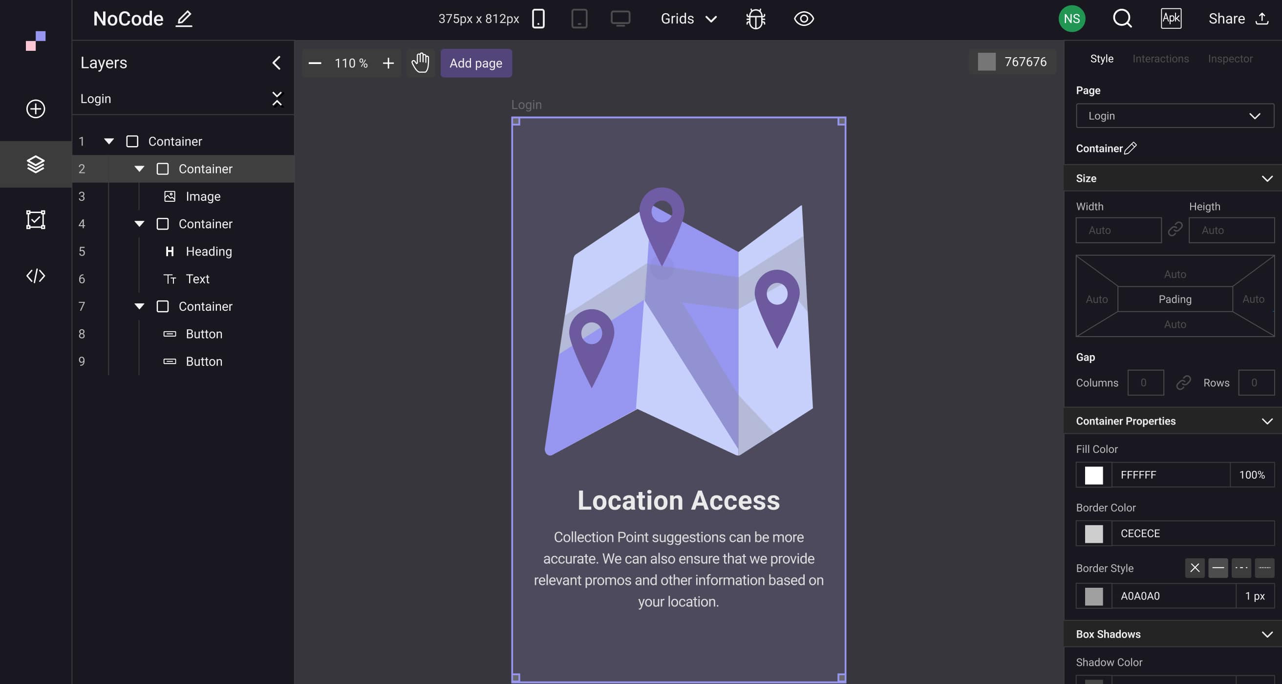Open the code view sidebar icon
This screenshot has width=1282, height=684.
click(x=35, y=275)
